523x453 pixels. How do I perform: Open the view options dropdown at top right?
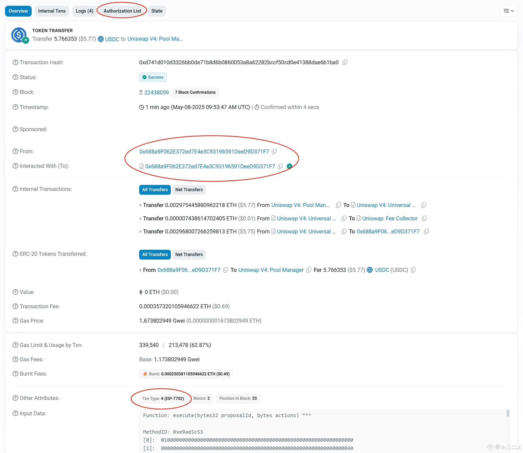point(509,11)
